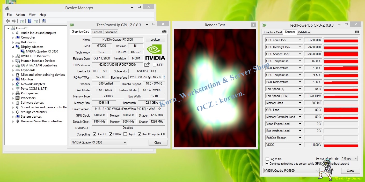The height and width of the screenshot is (182, 365).
Task: Toggle the Show/Hide Console Tree toolbar icon
Action: pyautogui.click(x=22, y=21)
